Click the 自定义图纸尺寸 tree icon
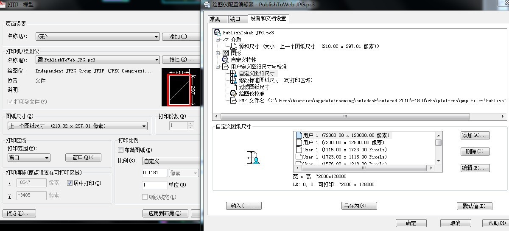This screenshot has width=509, height=231. pos(233,73)
